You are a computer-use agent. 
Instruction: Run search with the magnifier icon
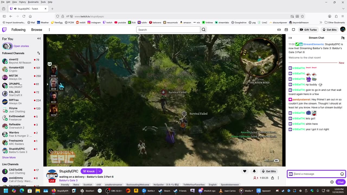click(x=204, y=30)
